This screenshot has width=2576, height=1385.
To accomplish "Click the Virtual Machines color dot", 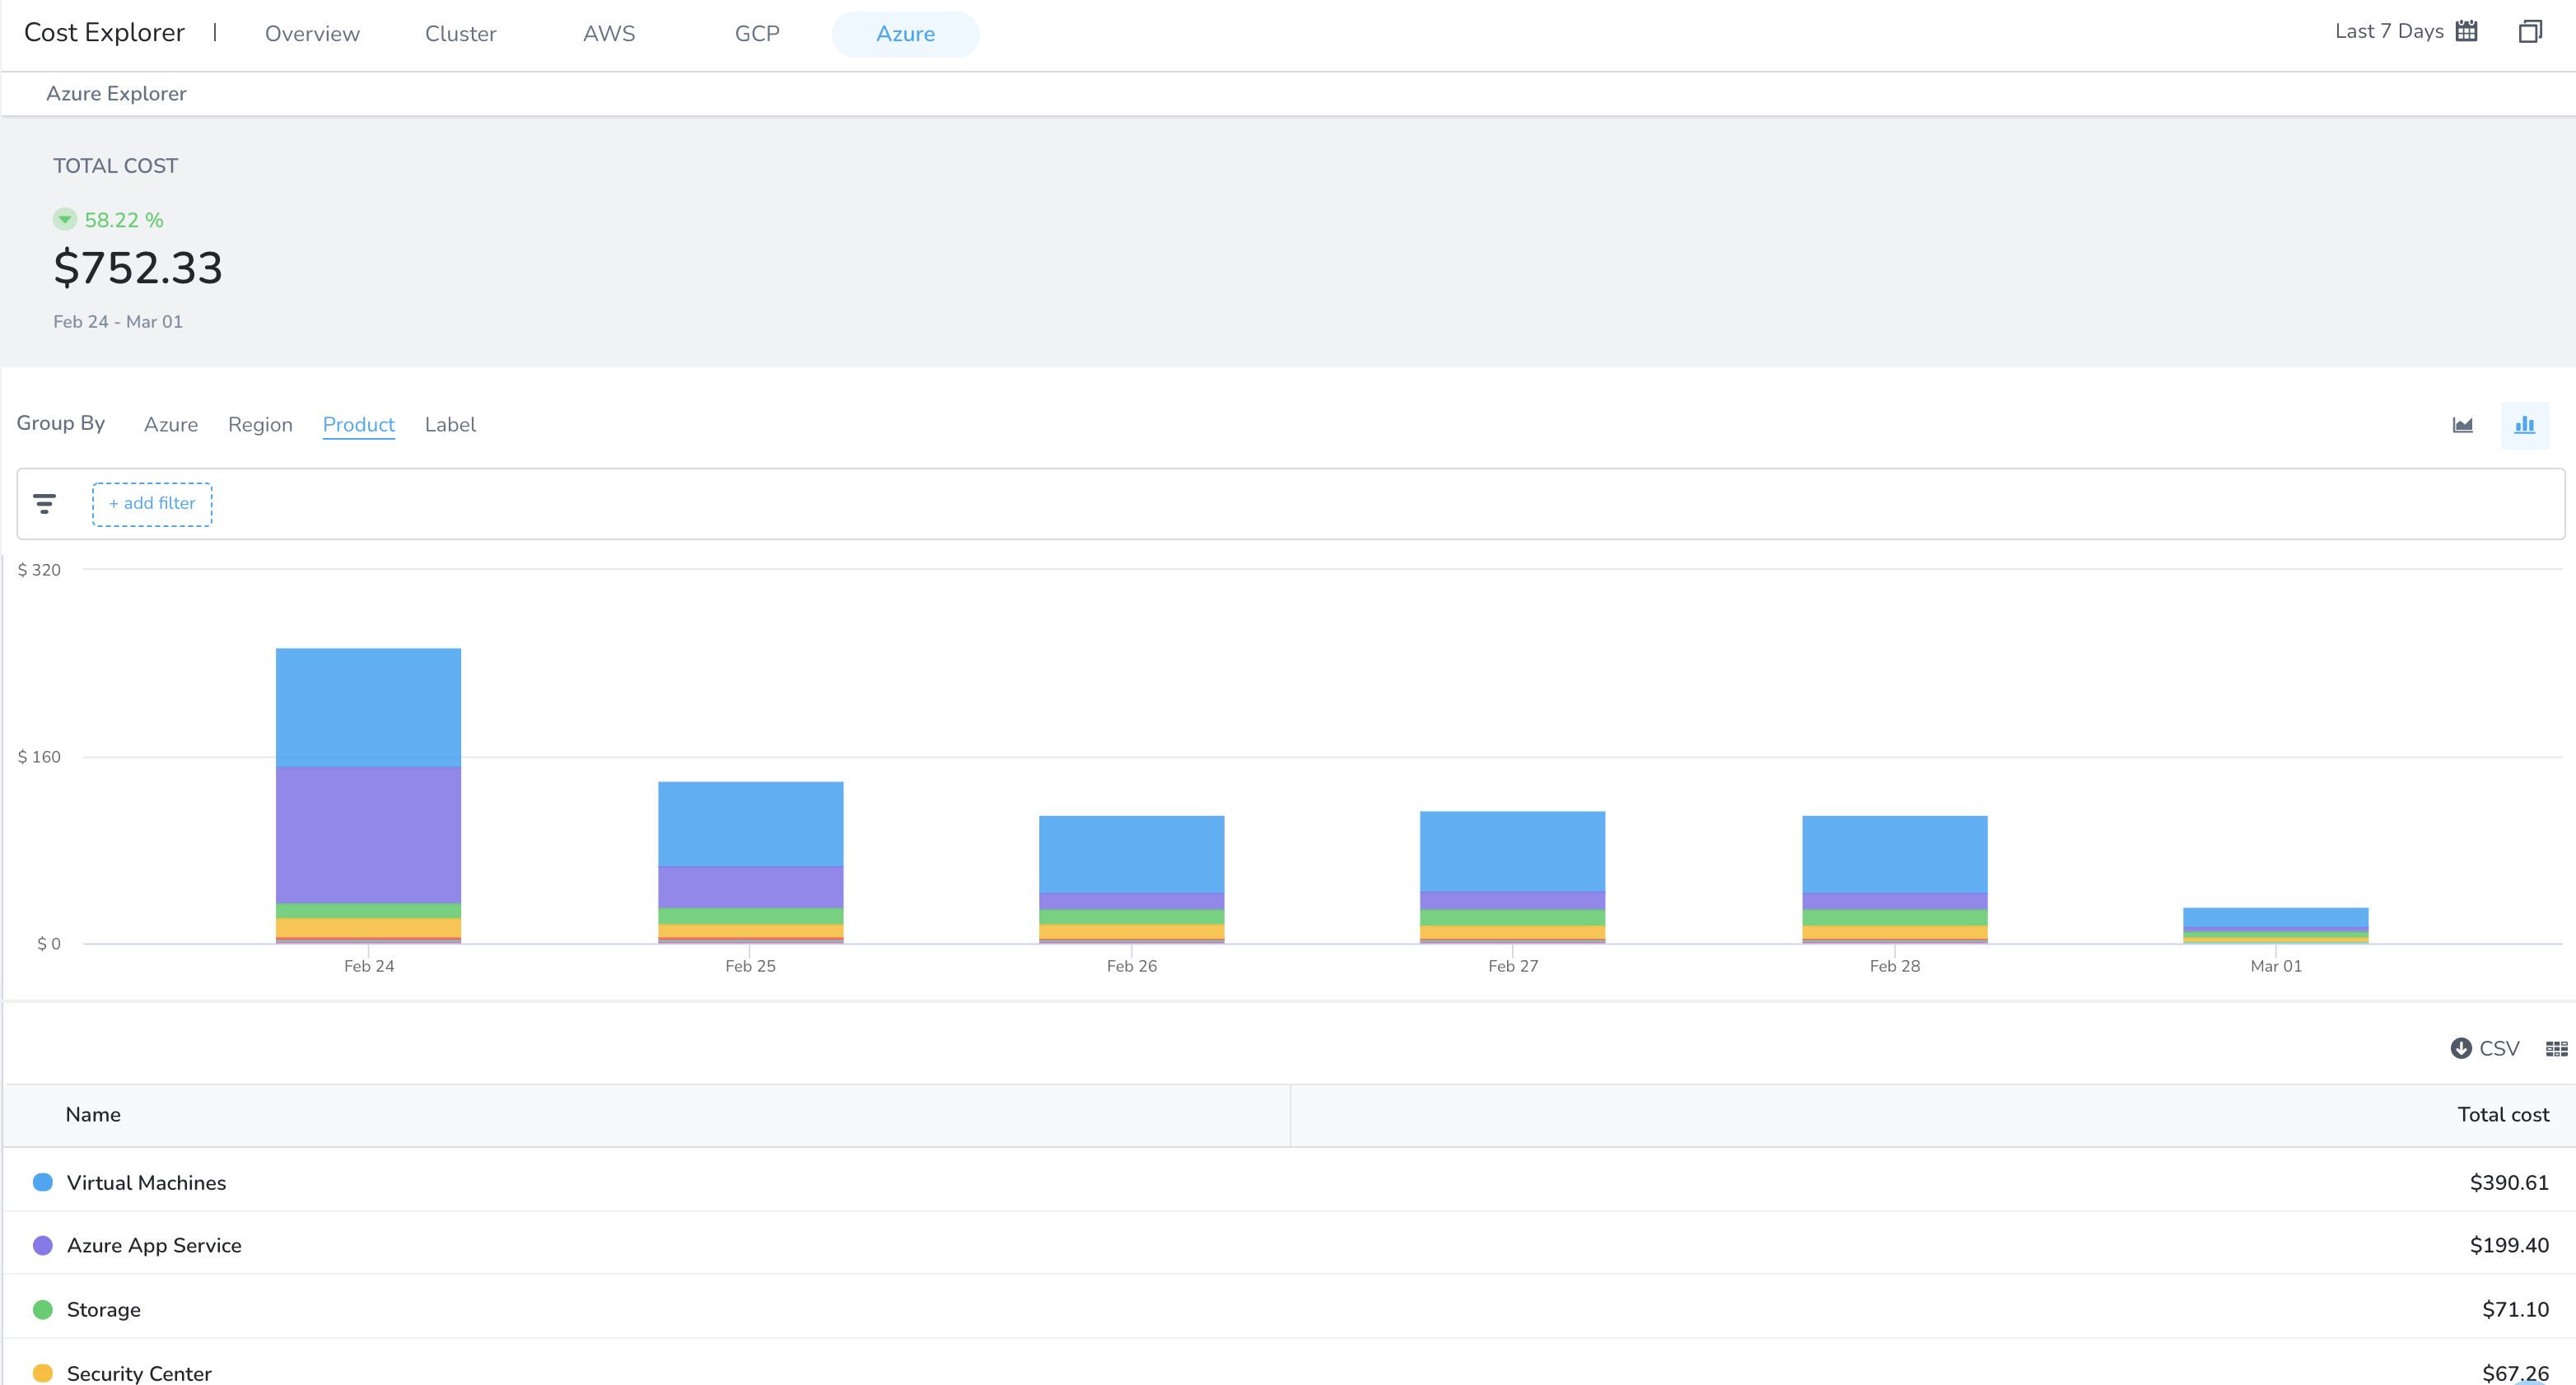I will pyautogui.click(x=43, y=1182).
